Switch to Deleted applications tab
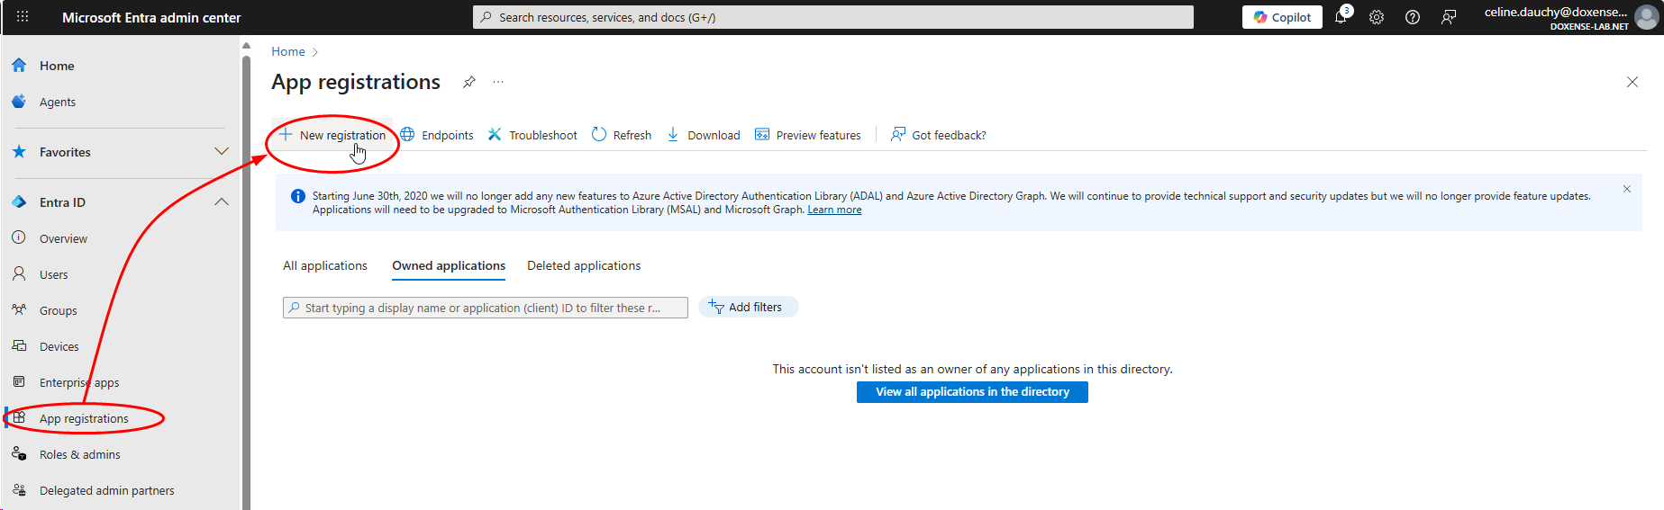This screenshot has width=1664, height=510. [x=584, y=265]
